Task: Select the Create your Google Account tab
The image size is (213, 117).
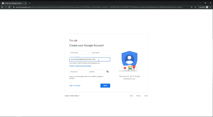Action: 14,3
